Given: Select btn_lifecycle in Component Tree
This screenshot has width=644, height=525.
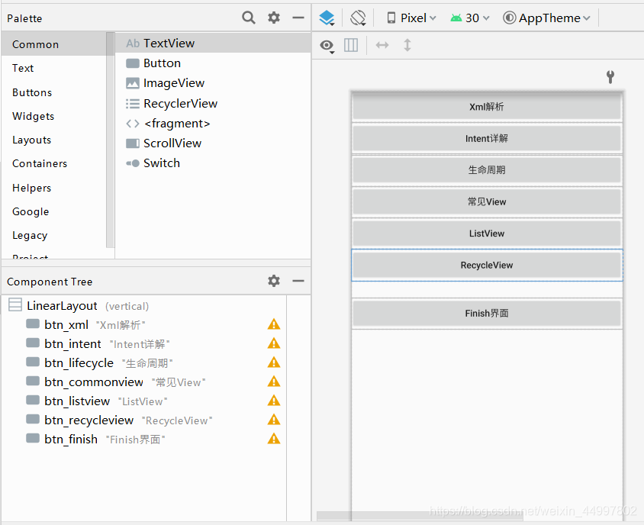Looking at the screenshot, I should point(143,362).
